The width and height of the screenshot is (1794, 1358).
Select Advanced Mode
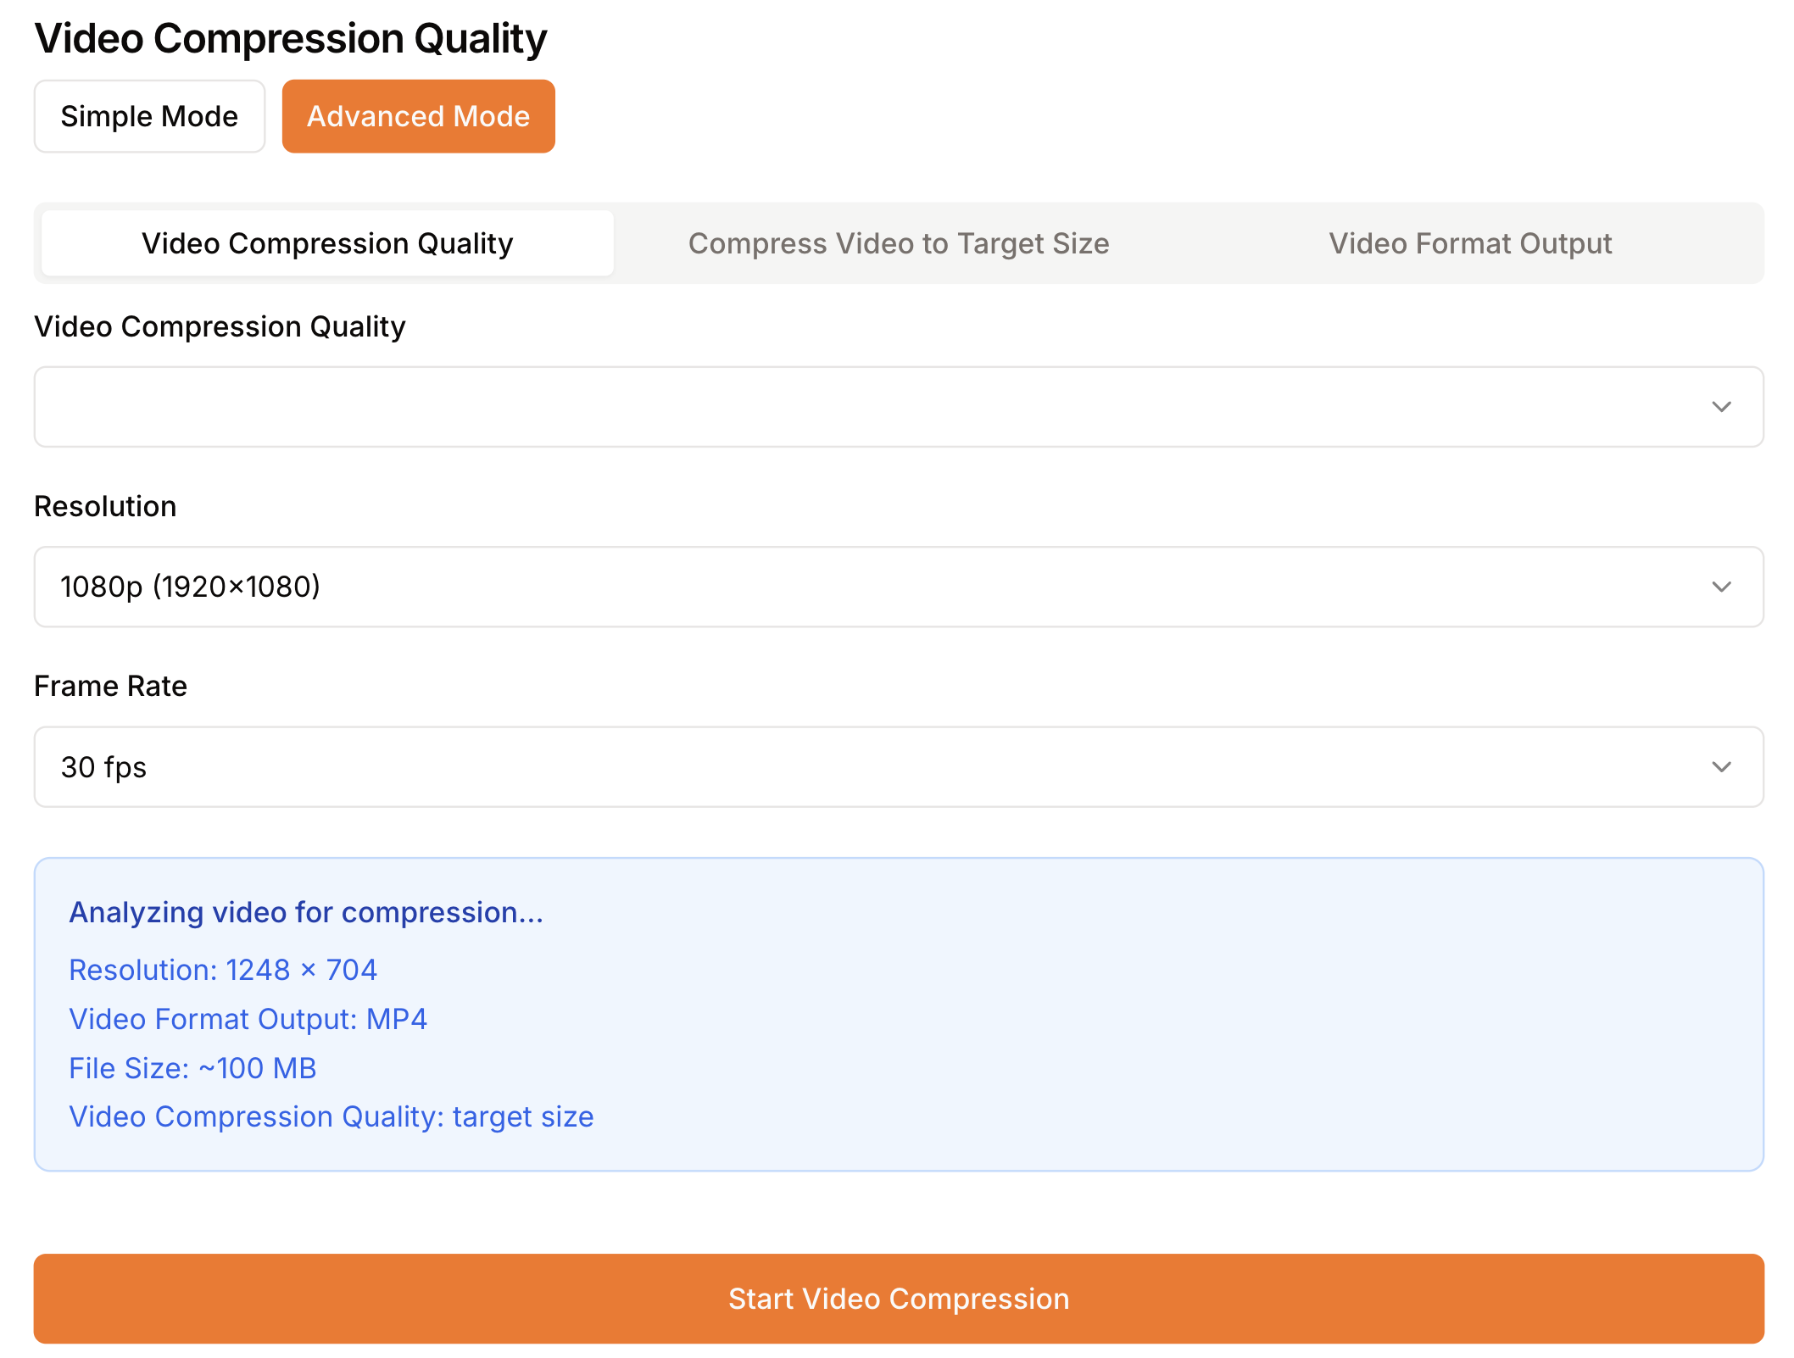(x=418, y=116)
